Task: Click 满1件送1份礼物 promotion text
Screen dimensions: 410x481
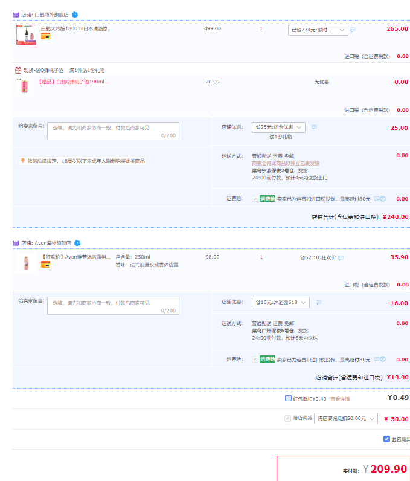Action: (87, 70)
